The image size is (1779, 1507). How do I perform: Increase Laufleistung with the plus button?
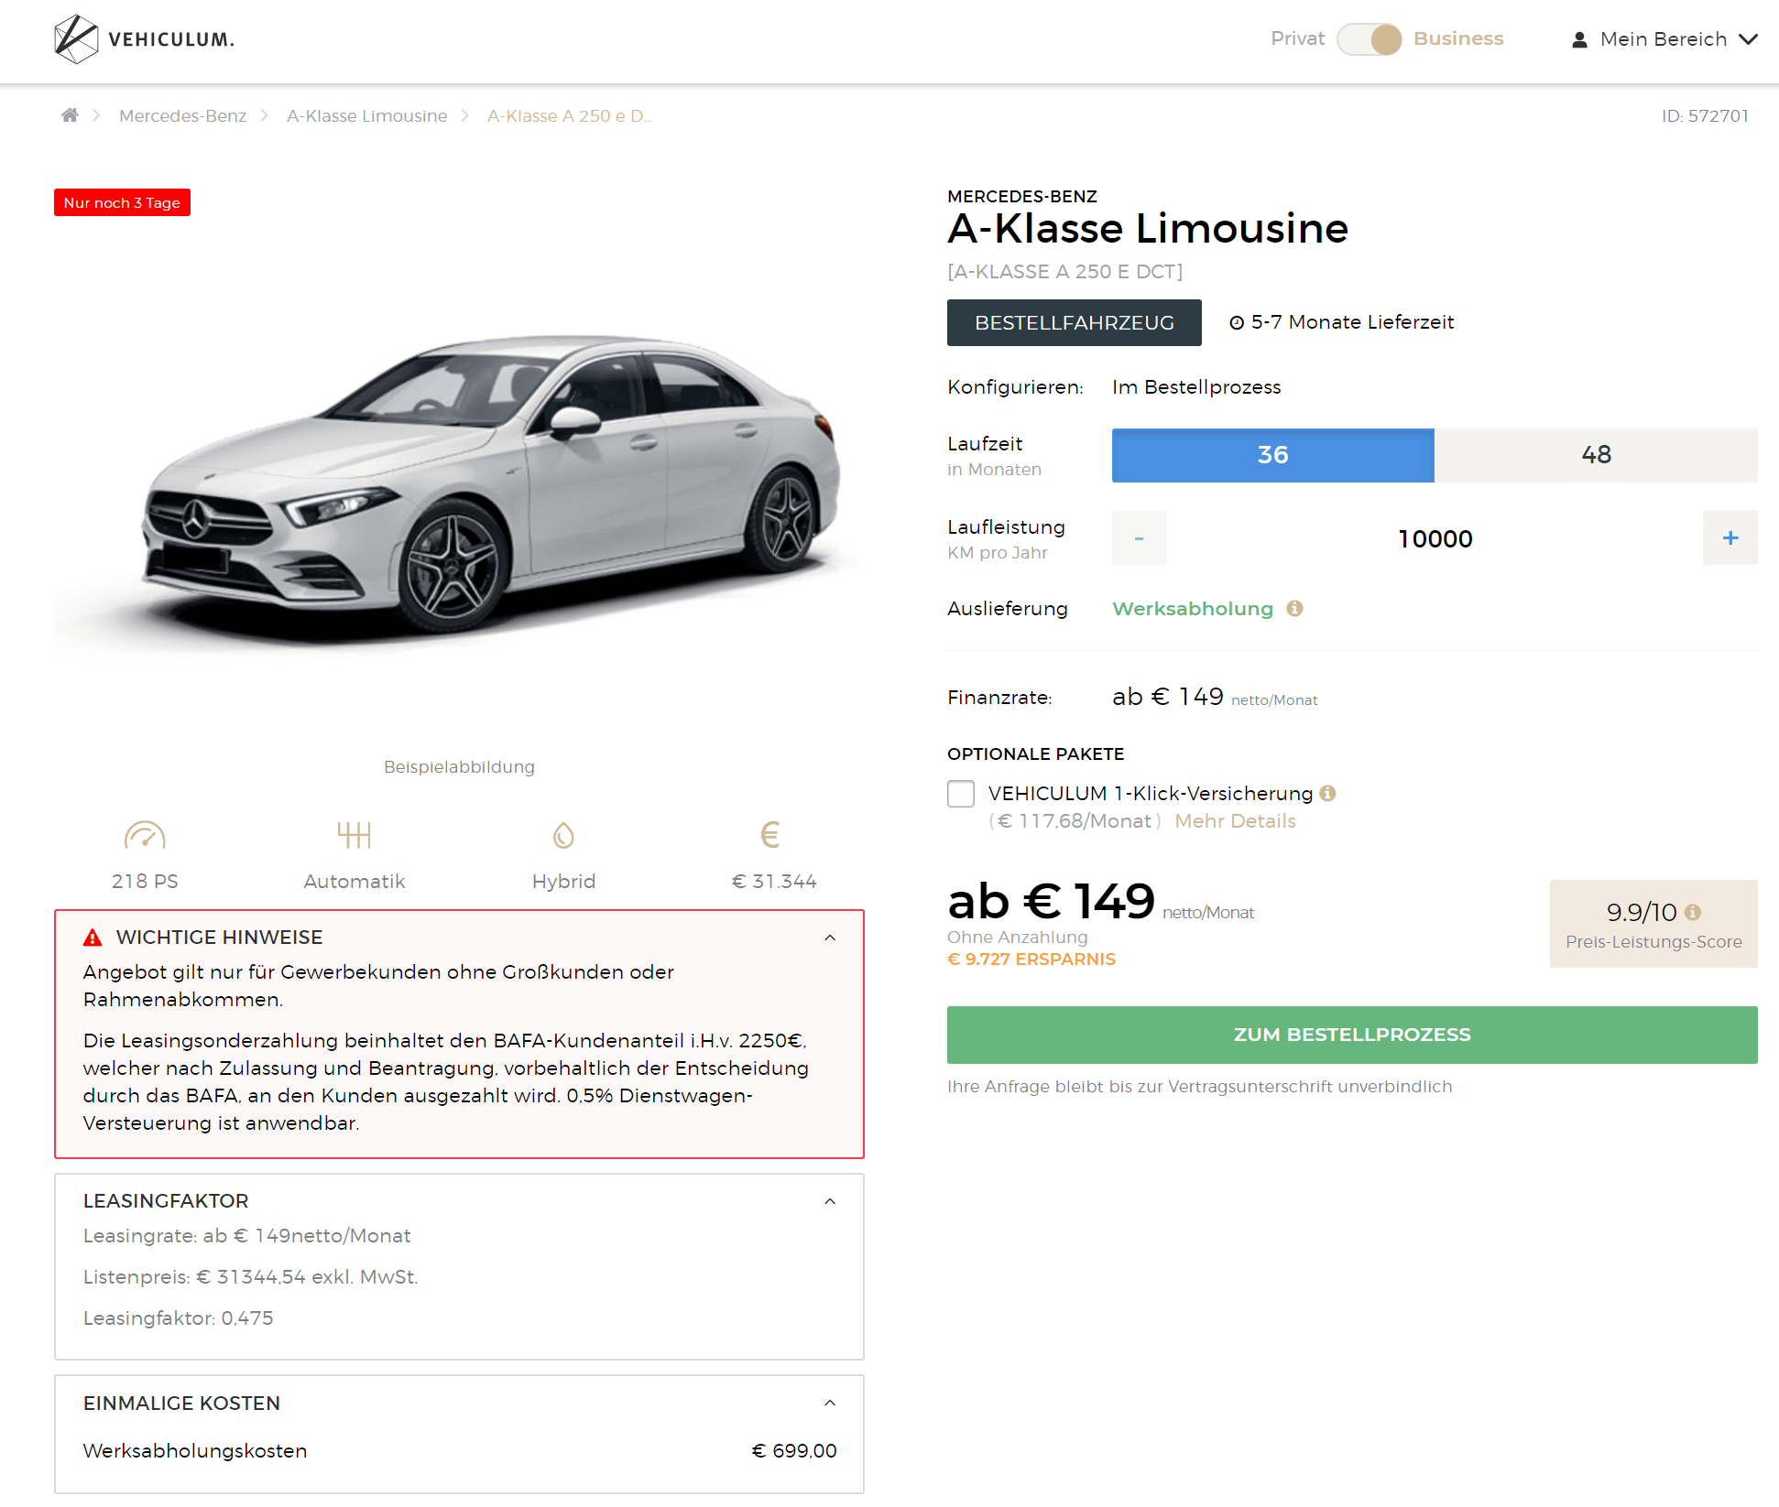tap(1730, 537)
